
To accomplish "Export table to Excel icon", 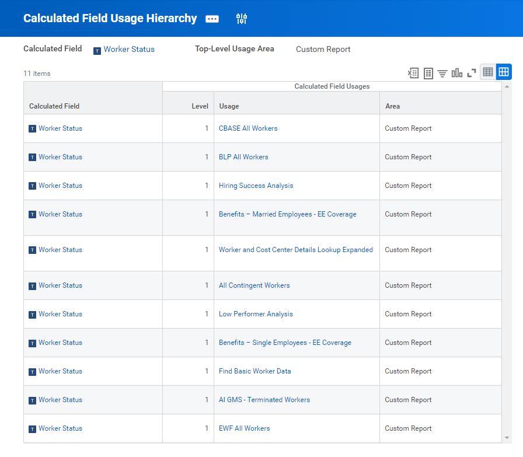I will [413, 73].
